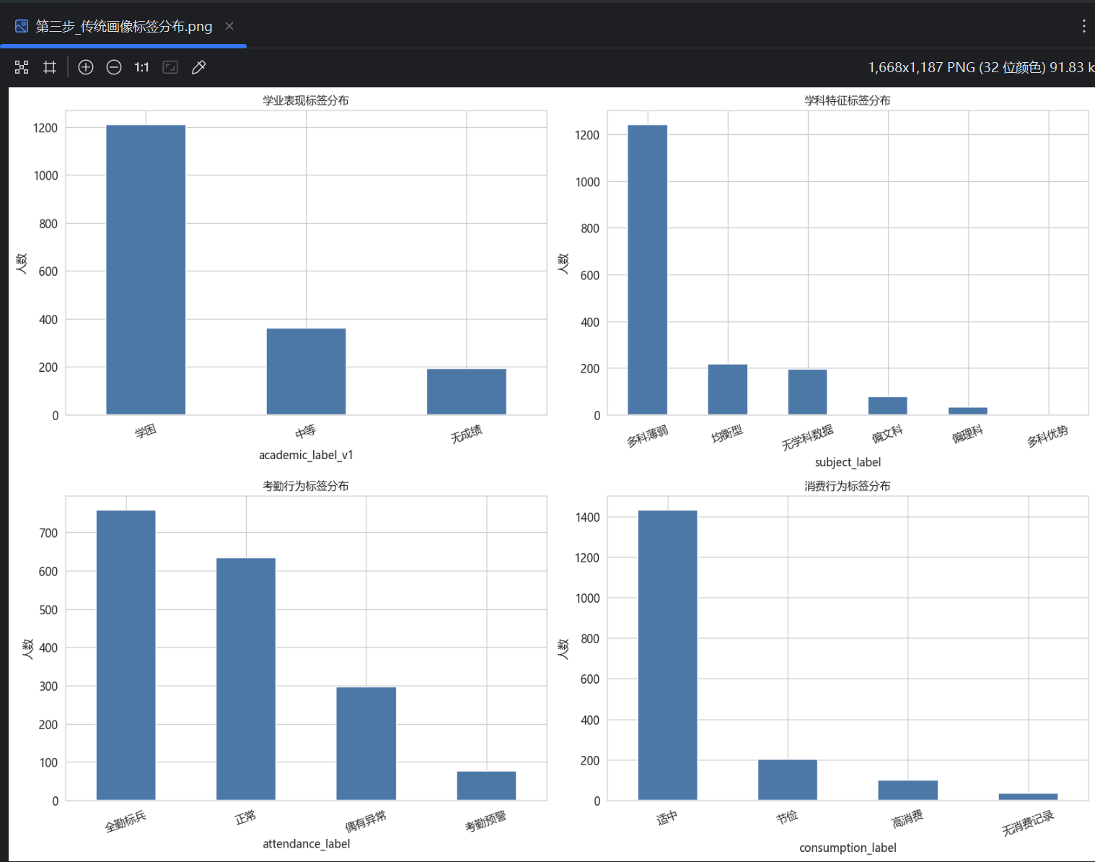The image size is (1095, 862).
Task: Click the 无学科数据 bar in subject chart
Action: point(807,392)
